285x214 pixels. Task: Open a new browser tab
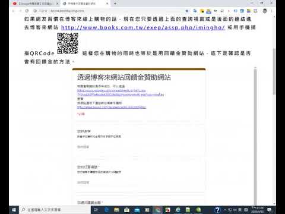pyautogui.click(x=115, y=4)
